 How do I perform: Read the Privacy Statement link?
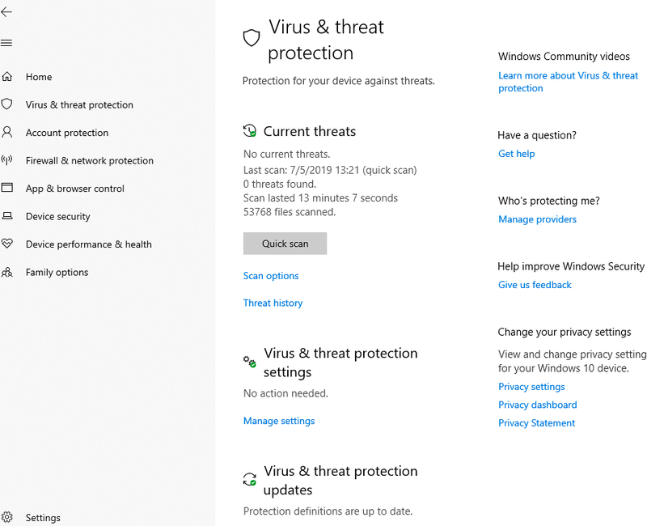tap(536, 422)
